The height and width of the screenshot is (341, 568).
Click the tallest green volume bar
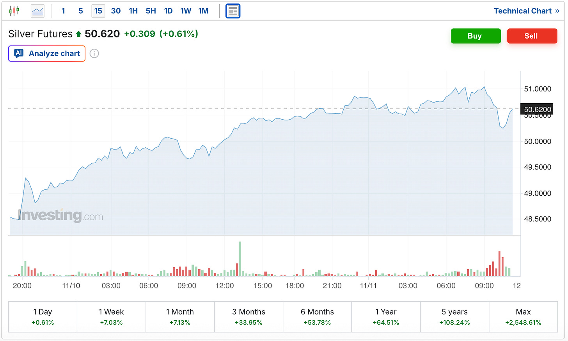(x=240, y=259)
